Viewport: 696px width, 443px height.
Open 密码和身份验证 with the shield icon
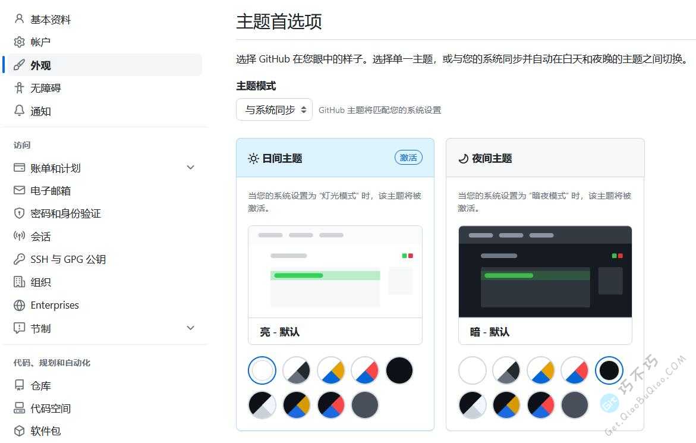[x=20, y=213]
